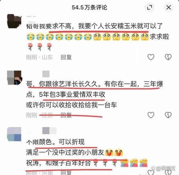Image resolution: width=179 pixels, height=175 pixels.
Task: Dislike the Henan user's comment
Action: pos(168,172)
